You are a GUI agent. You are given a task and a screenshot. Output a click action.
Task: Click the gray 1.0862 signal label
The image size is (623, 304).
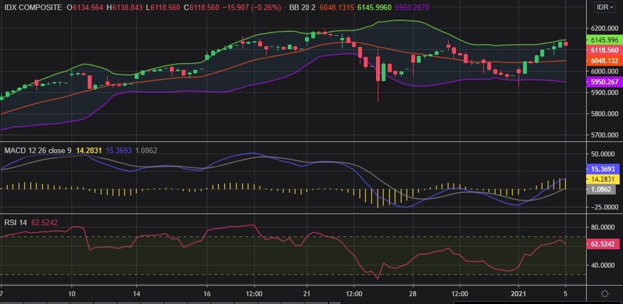601,189
